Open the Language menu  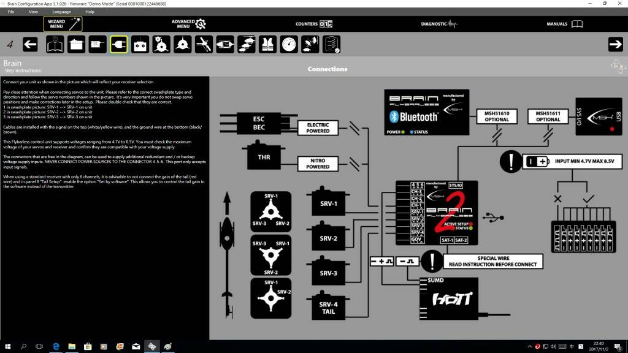61,12
